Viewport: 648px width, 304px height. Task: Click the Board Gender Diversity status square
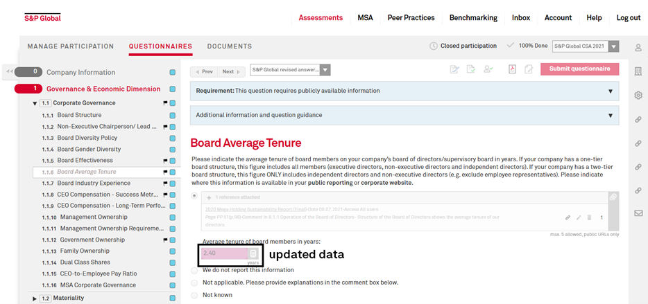(x=172, y=150)
